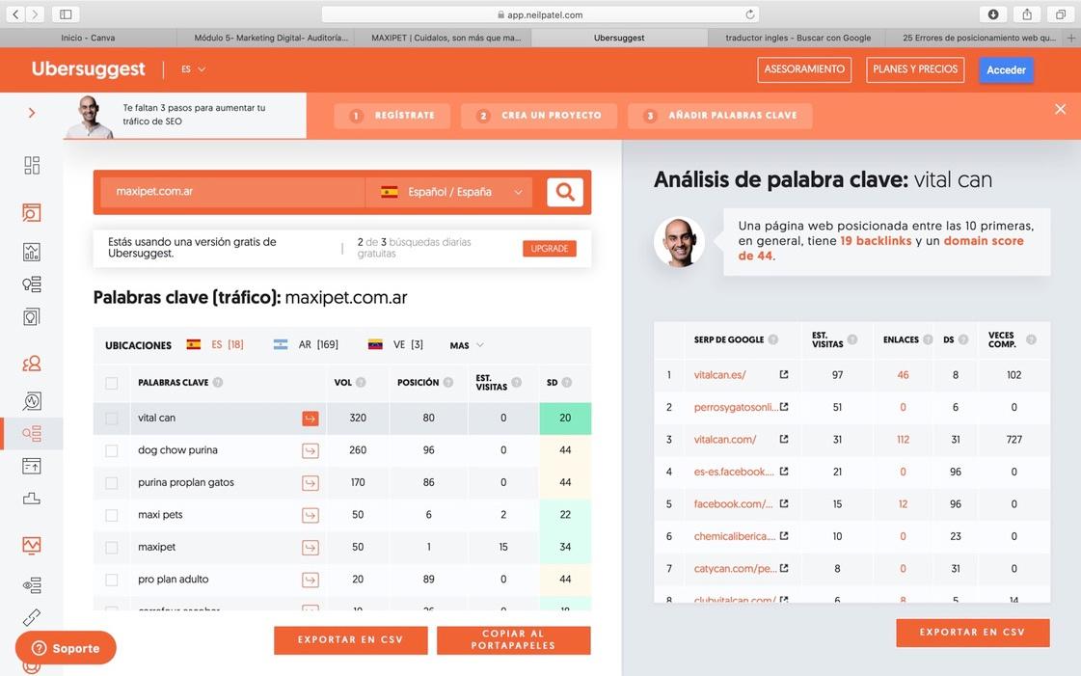Click the Ubersuggest logo

(x=89, y=68)
